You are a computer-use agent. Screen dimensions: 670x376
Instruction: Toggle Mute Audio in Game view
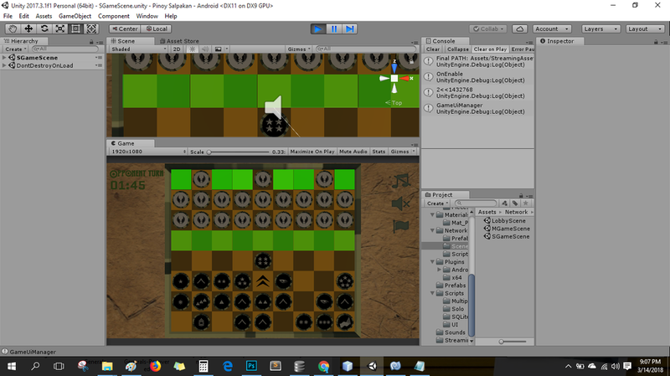tap(353, 152)
